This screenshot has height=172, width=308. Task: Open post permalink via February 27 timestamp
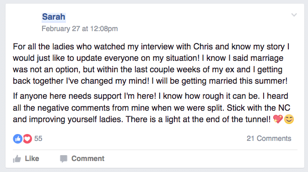coord(80,29)
